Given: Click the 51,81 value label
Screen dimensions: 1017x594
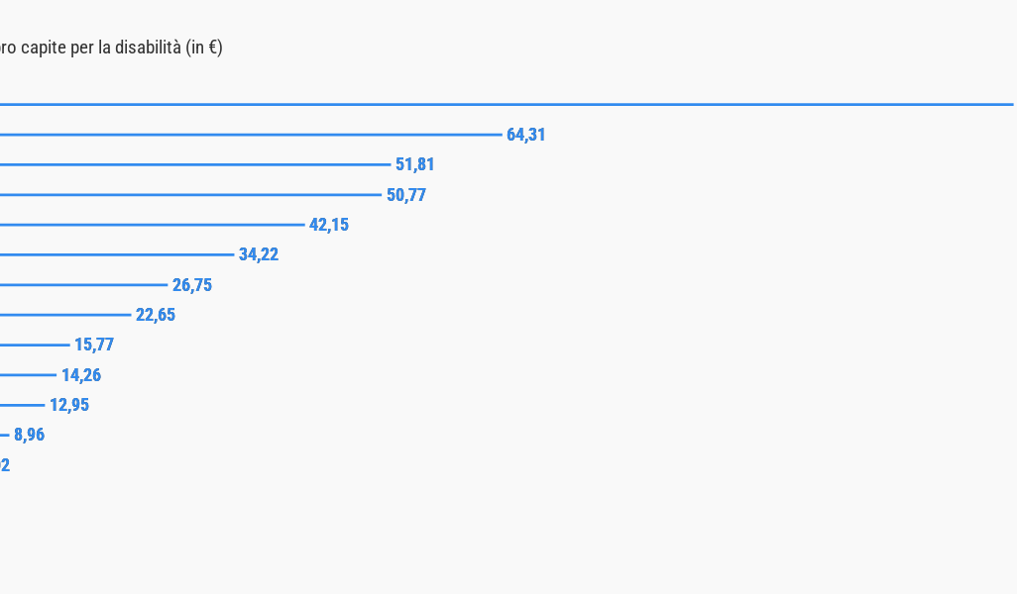Looking at the screenshot, I should coord(415,164).
